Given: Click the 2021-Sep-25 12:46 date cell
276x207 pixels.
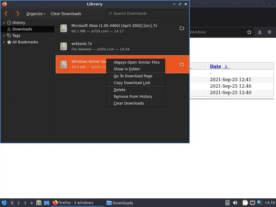Looking at the screenshot, I should [230, 86].
